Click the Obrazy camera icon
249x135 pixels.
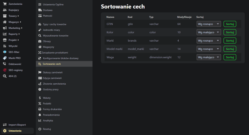tap(40, 41)
